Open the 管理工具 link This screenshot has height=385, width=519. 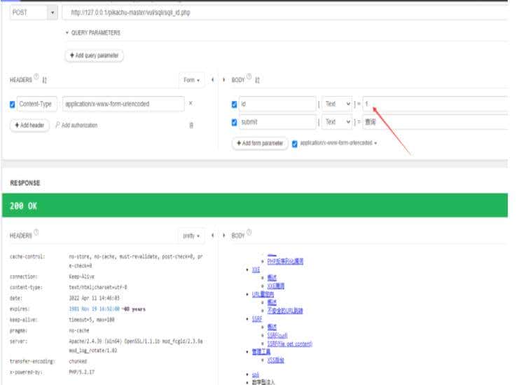[x=261, y=352]
